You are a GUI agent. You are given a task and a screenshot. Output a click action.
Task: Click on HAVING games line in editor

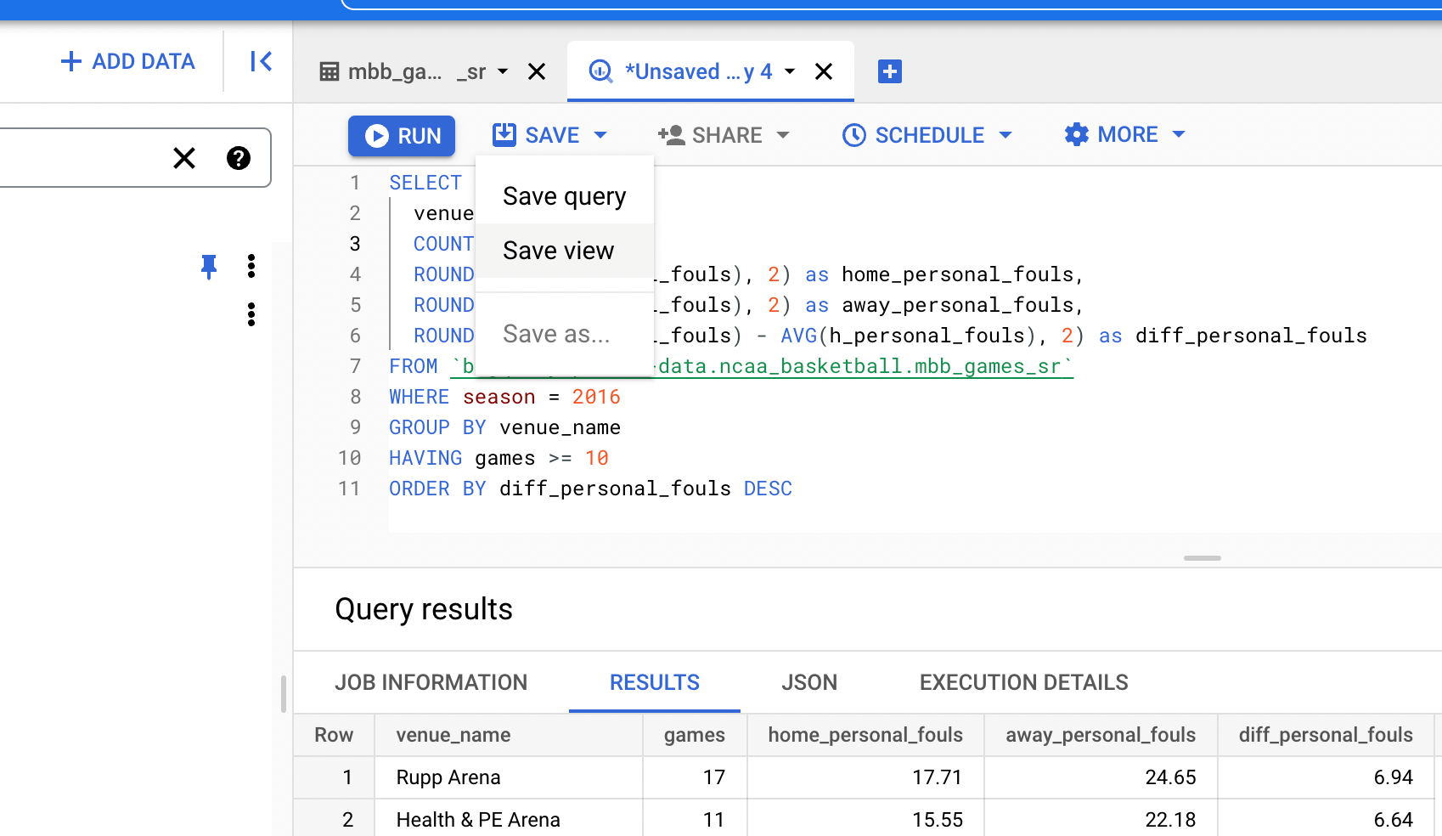point(499,458)
